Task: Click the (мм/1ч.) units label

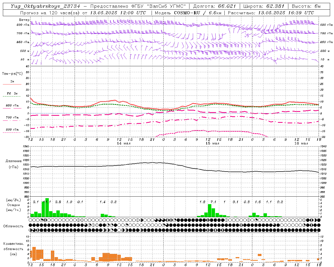Action: click(x=13, y=210)
